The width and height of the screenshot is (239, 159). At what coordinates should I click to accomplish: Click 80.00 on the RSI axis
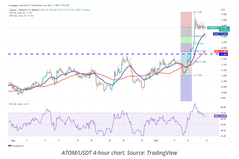click(x=223, y=107)
